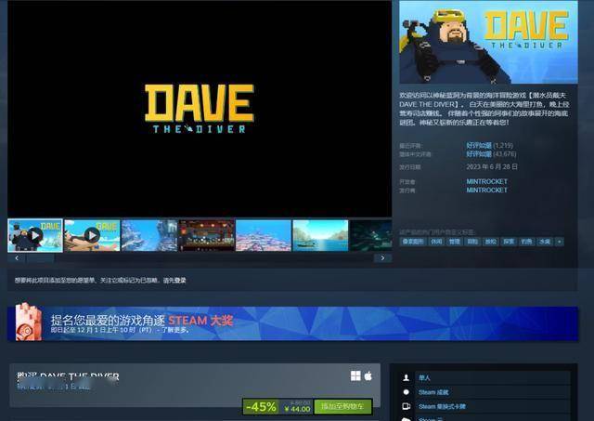Open the developer MINTROCKET link
This screenshot has height=421, width=594.
[x=486, y=181]
